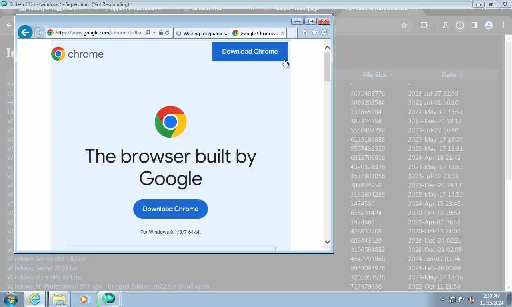Image resolution: width=512 pixels, height=307 pixels.
Task: Click the top Download Chrome button
Action: click(x=250, y=52)
